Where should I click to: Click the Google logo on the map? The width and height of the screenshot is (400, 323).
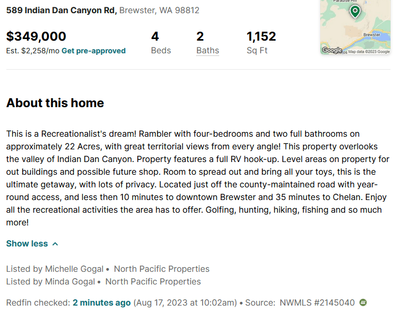tap(331, 50)
